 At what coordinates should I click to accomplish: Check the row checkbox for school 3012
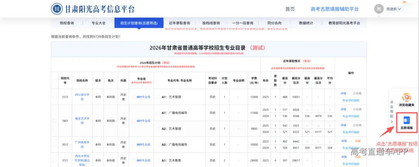[x=55, y=145]
